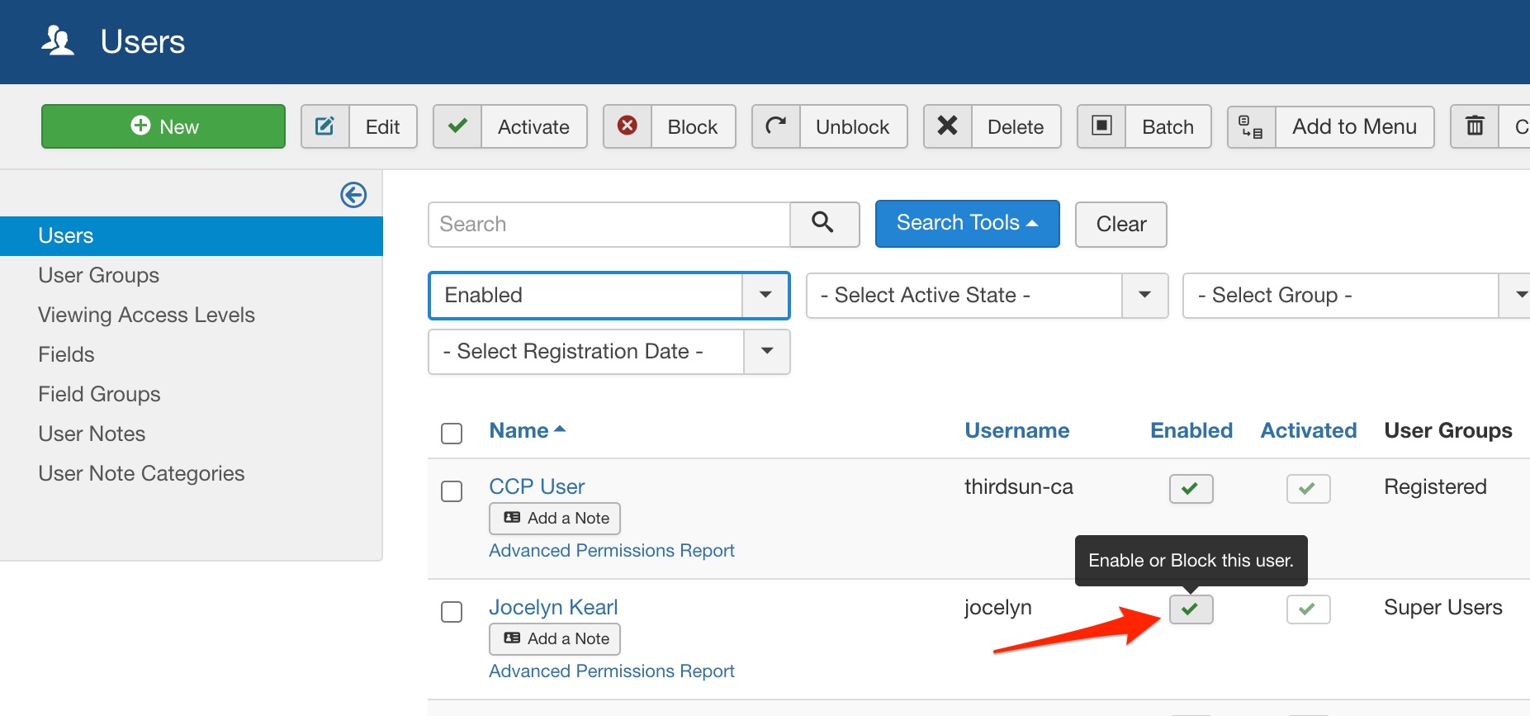Click the green New user button
The width and height of the screenshot is (1530, 716).
tap(163, 126)
